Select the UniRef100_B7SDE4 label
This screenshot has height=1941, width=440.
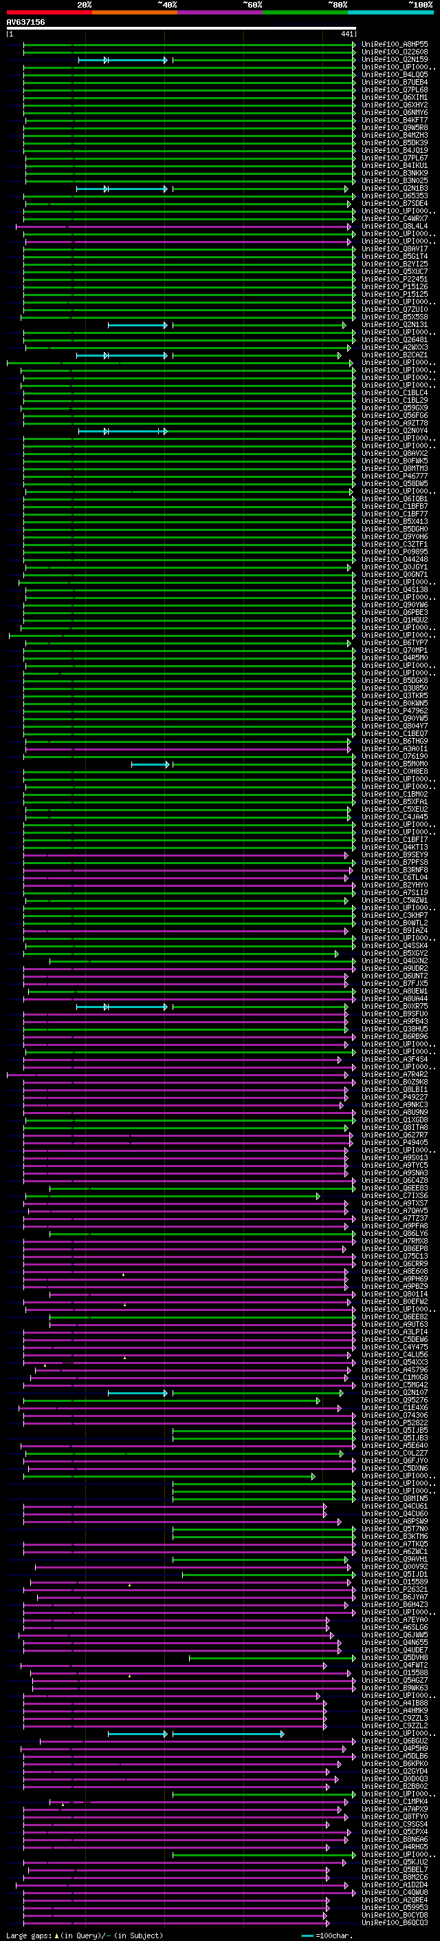click(x=395, y=203)
